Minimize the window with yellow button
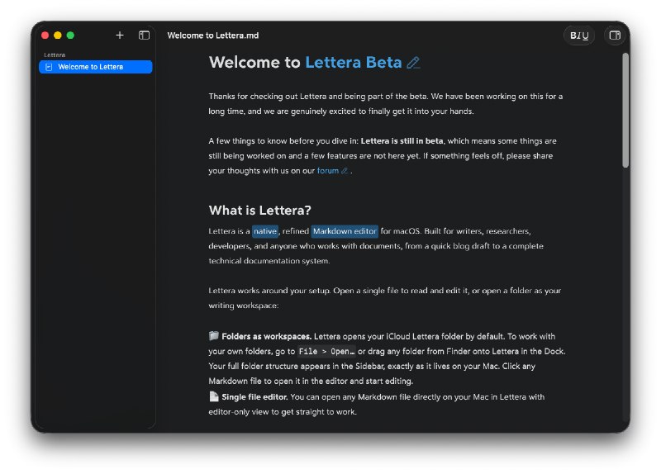Image resolution: width=661 pixels, height=474 pixels. (58, 36)
